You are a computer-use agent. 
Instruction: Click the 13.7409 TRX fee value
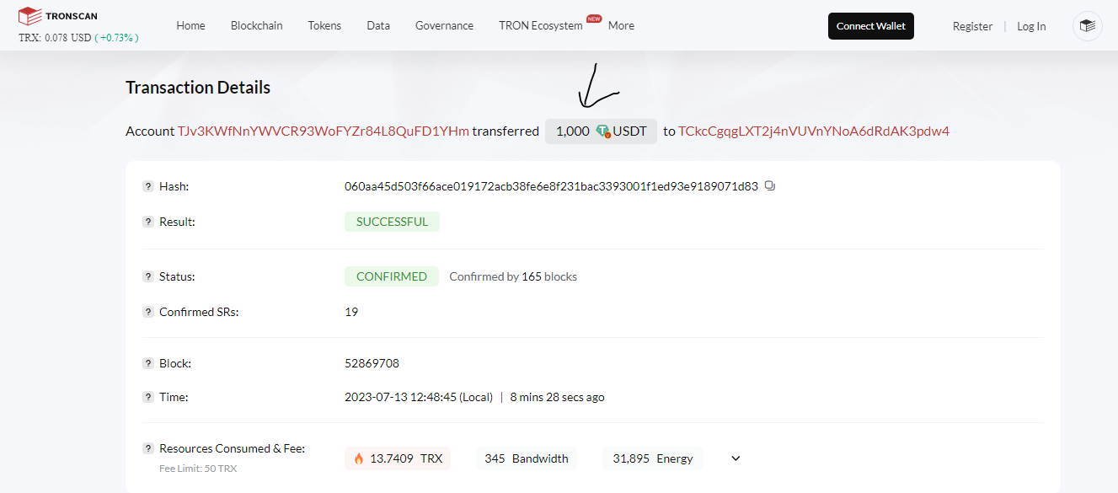406,458
